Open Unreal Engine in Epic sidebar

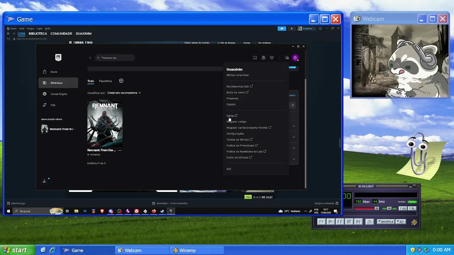[x=58, y=94]
